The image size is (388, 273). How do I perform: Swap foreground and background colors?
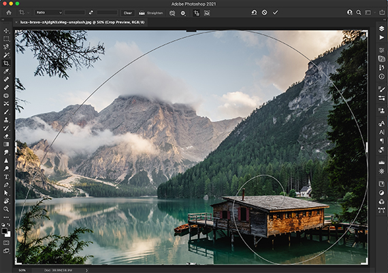click(x=9, y=225)
